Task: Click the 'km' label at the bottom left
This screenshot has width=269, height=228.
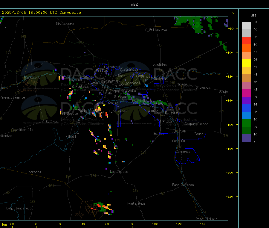Action: tap(4, 225)
